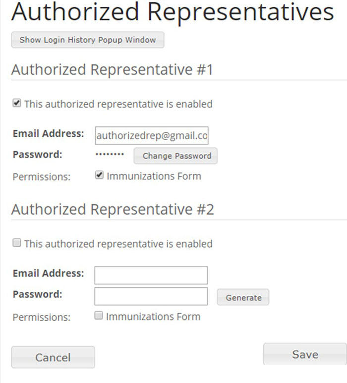Disable Authorized Representative #1 enabled checkbox
The height and width of the screenshot is (383, 347).
click(17, 104)
